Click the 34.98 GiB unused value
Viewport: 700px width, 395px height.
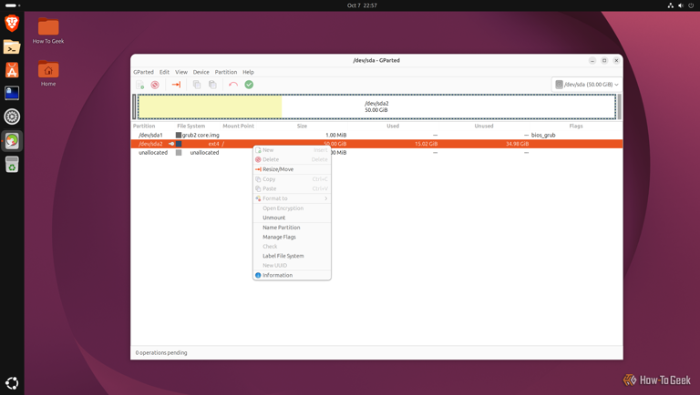click(517, 144)
